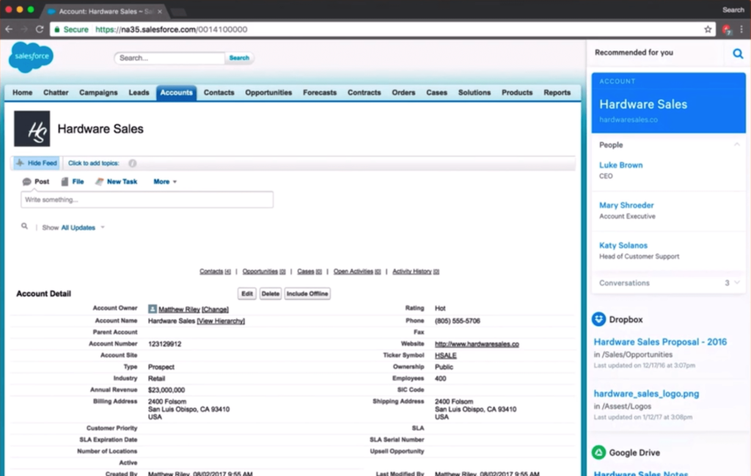This screenshot has height=476, width=751.
Task: Reload the page with refresh icon
Action: tap(40, 29)
